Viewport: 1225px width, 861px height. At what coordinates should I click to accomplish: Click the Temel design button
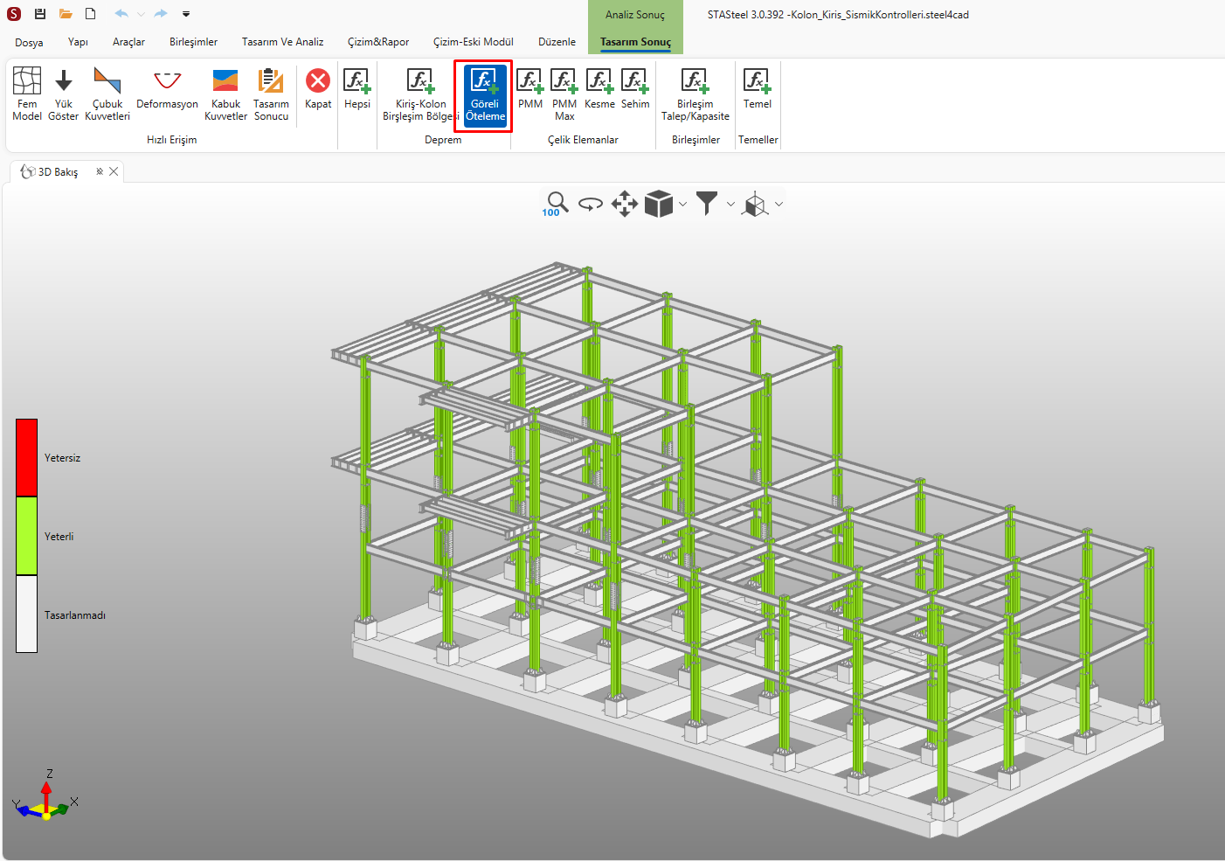pos(757,89)
